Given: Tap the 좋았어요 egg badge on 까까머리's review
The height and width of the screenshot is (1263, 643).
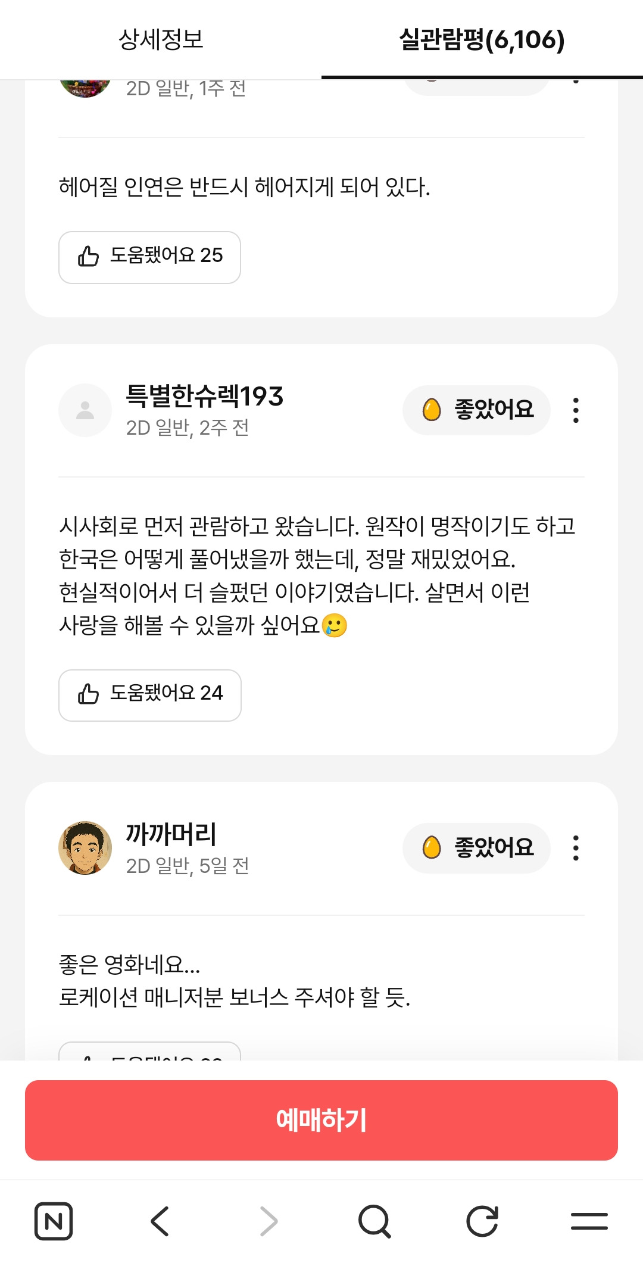Looking at the screenshot, I should [476, 848].
